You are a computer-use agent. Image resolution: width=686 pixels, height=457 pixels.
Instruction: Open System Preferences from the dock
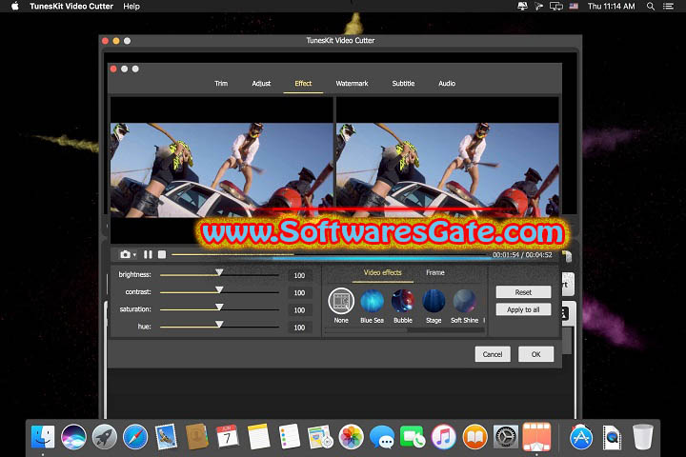pyautogui.click(x=506, y=436)
